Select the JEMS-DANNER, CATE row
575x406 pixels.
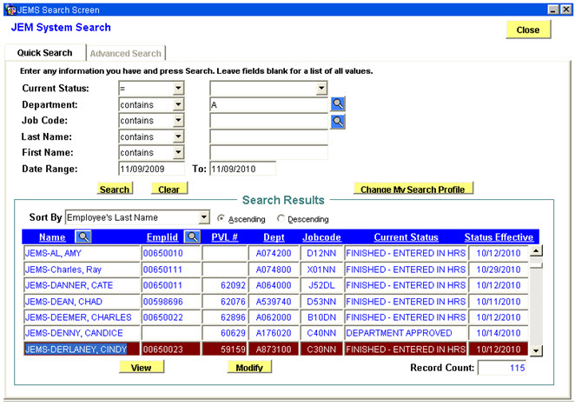[x=83, y=285]
